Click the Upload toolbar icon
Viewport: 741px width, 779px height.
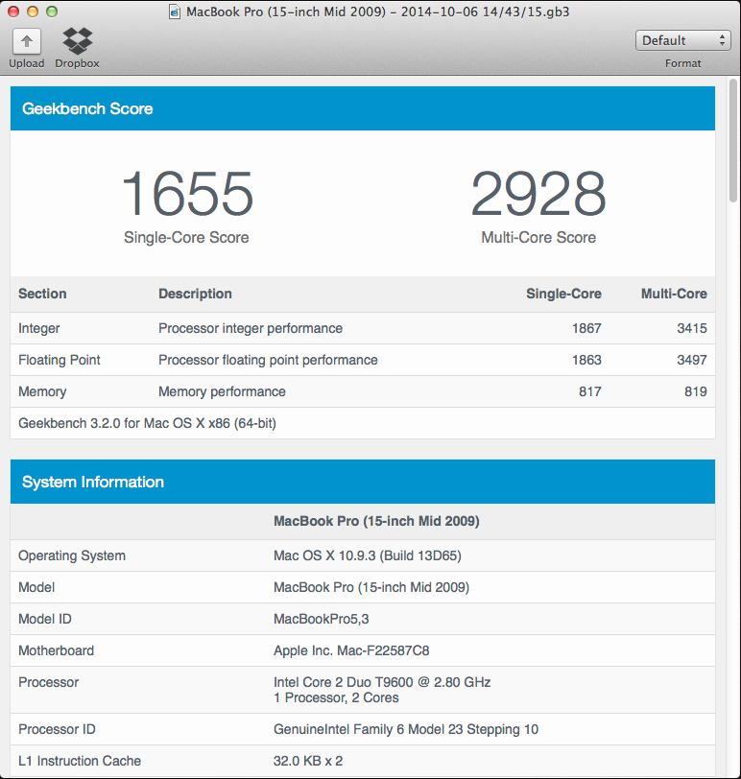[x=27, y=41]
